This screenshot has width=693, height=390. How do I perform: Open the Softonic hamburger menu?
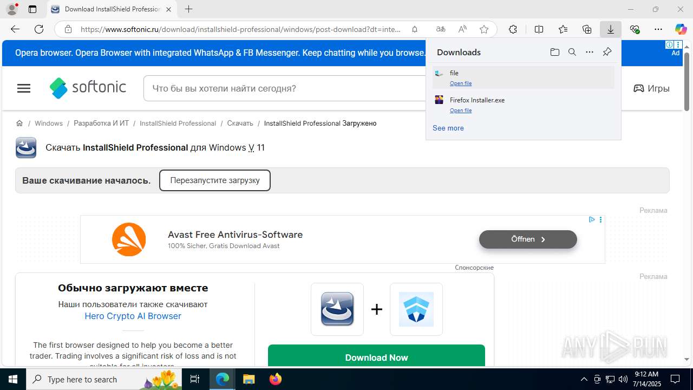[24, 88]
